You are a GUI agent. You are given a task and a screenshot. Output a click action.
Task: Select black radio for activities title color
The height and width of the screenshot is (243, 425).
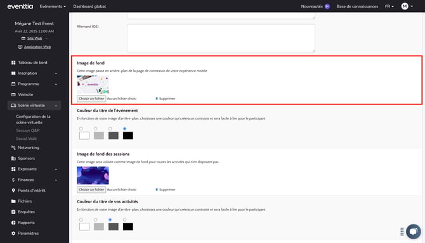coord(124,220)
